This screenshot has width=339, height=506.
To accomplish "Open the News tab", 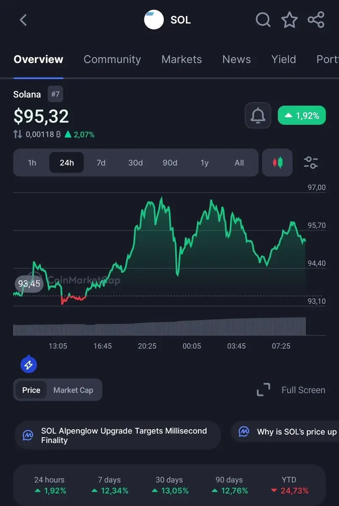I will [236, 59].
